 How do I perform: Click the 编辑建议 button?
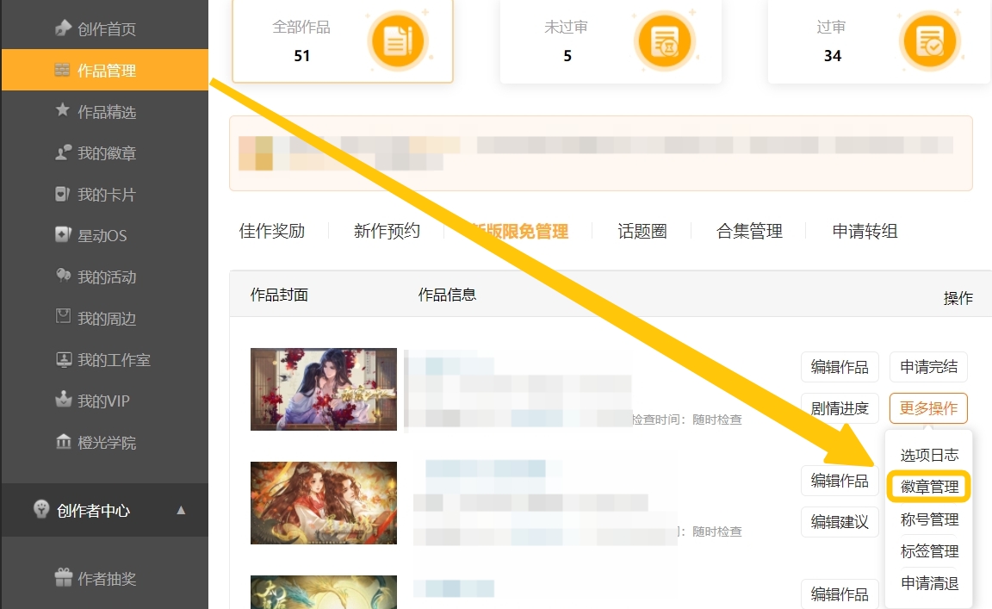point(840,521)
